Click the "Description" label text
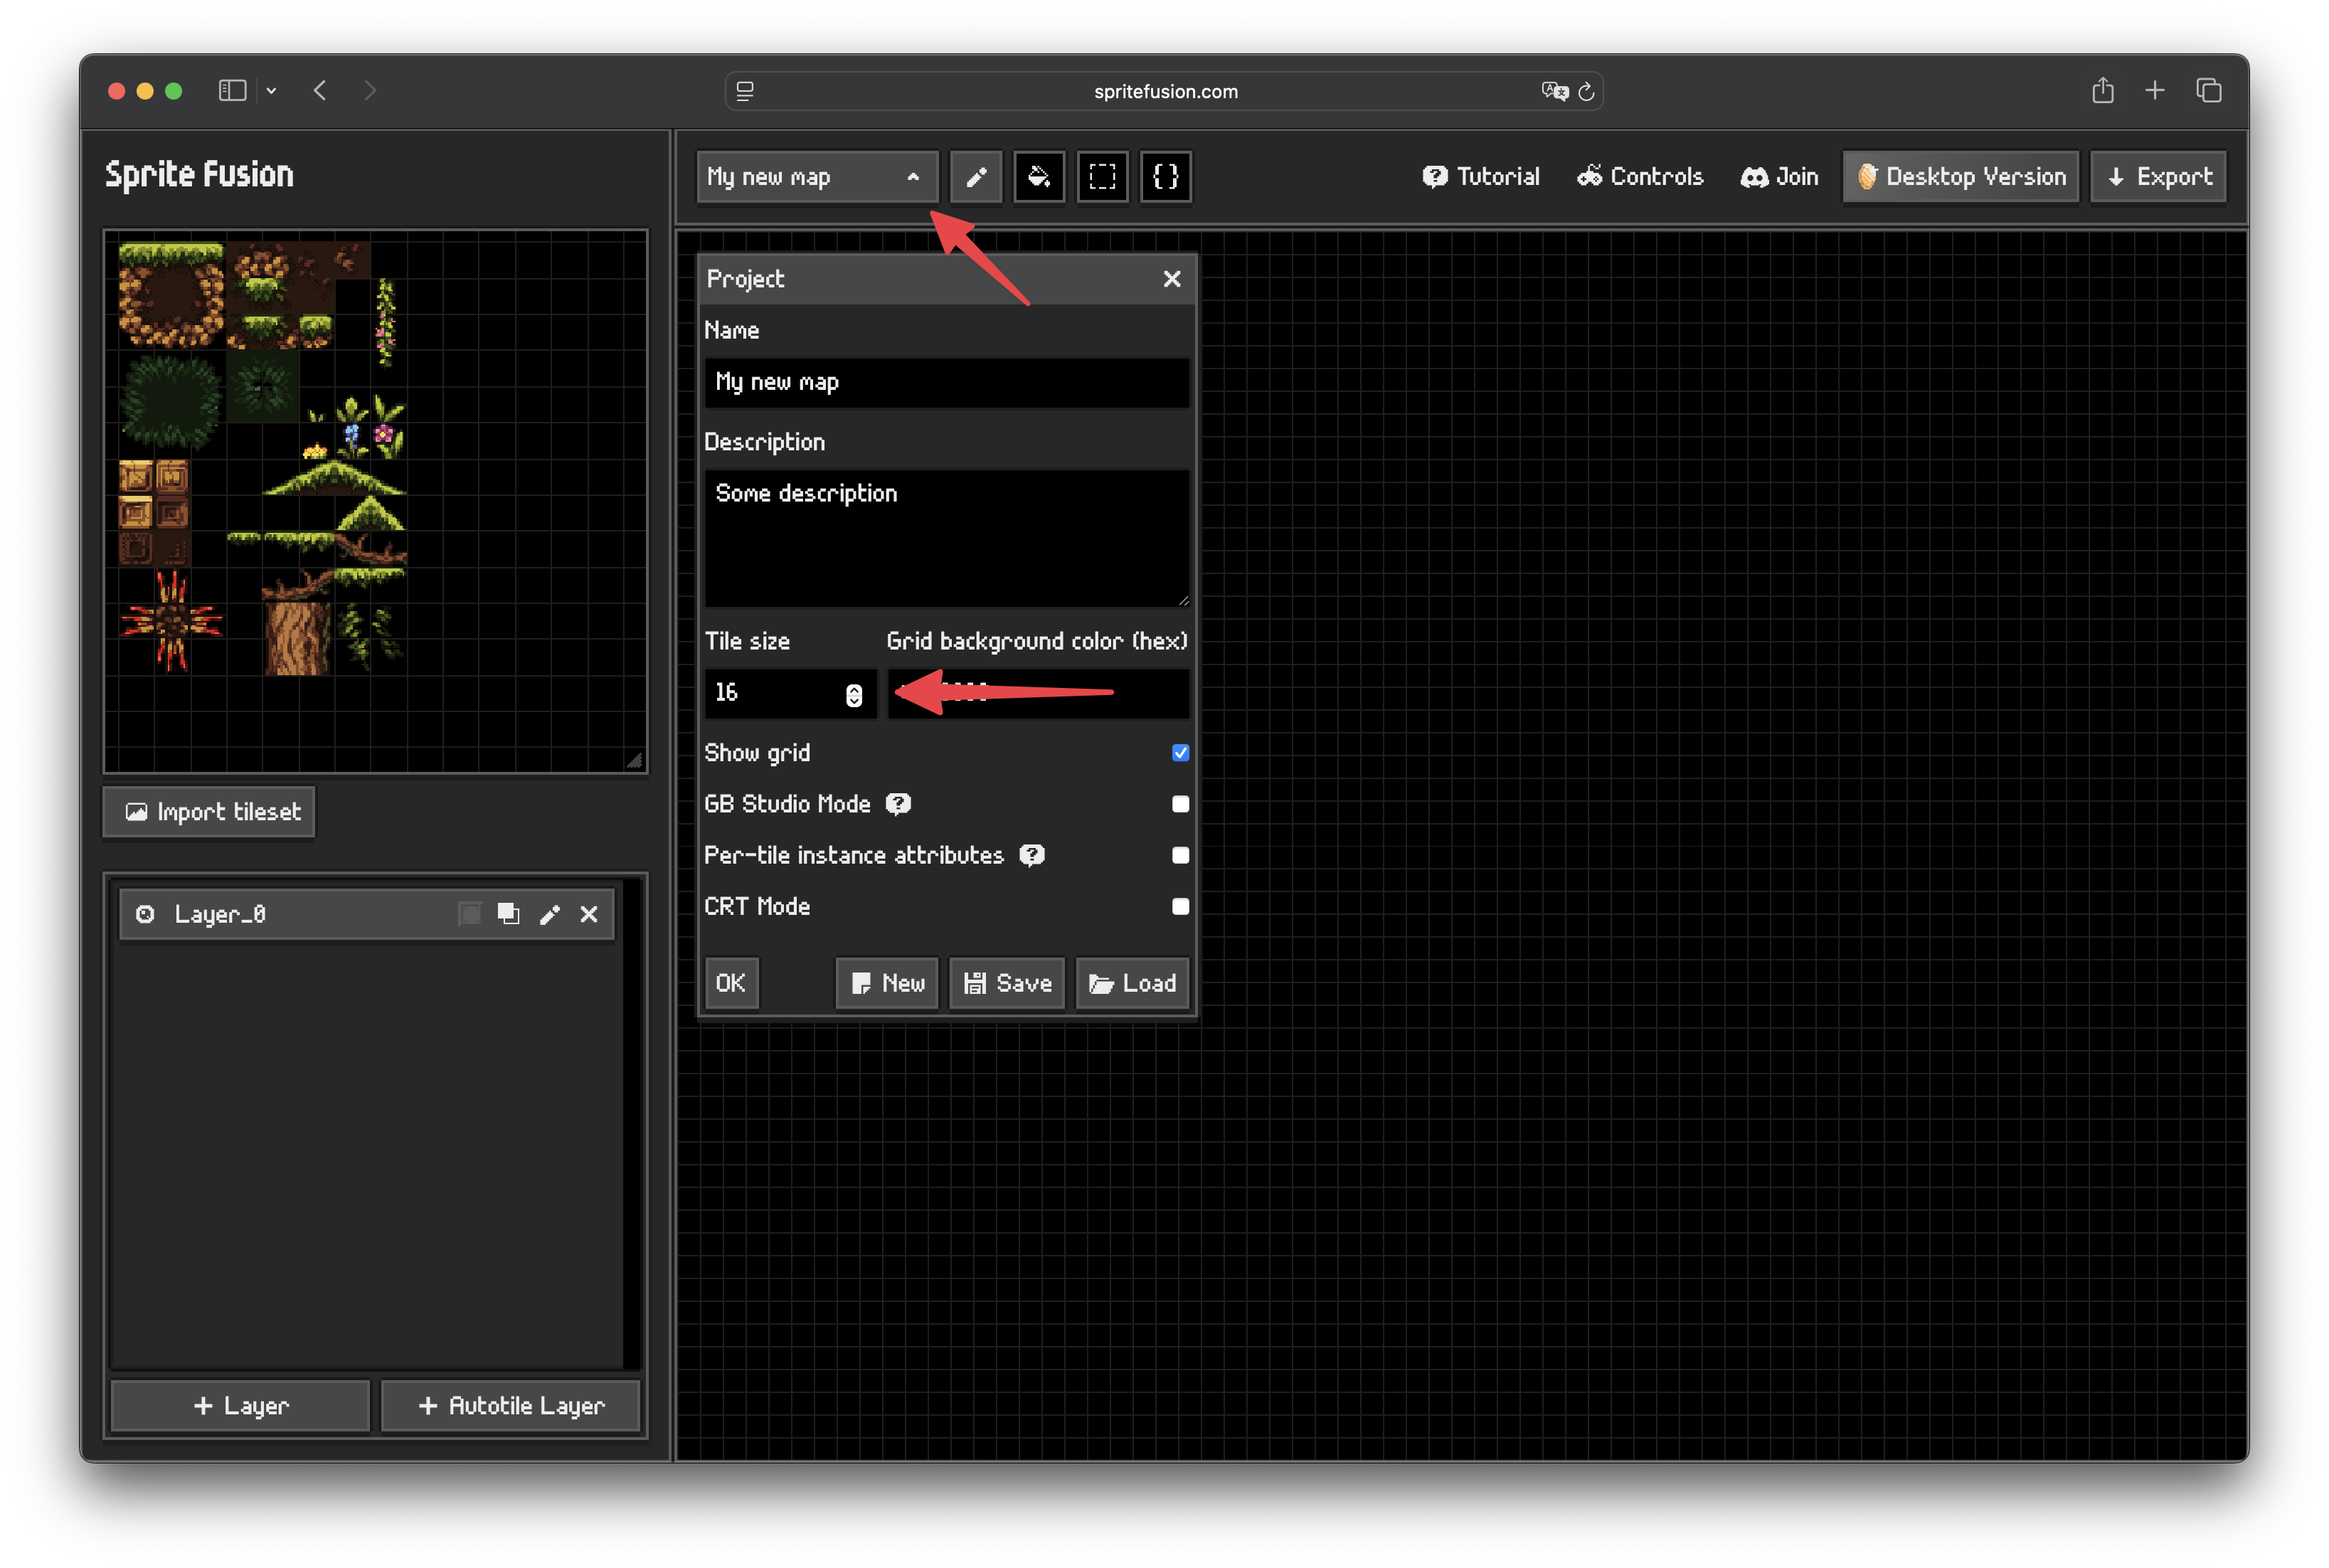Image resolution: width=2329 pixels, height=1568 pixels. 764,442
